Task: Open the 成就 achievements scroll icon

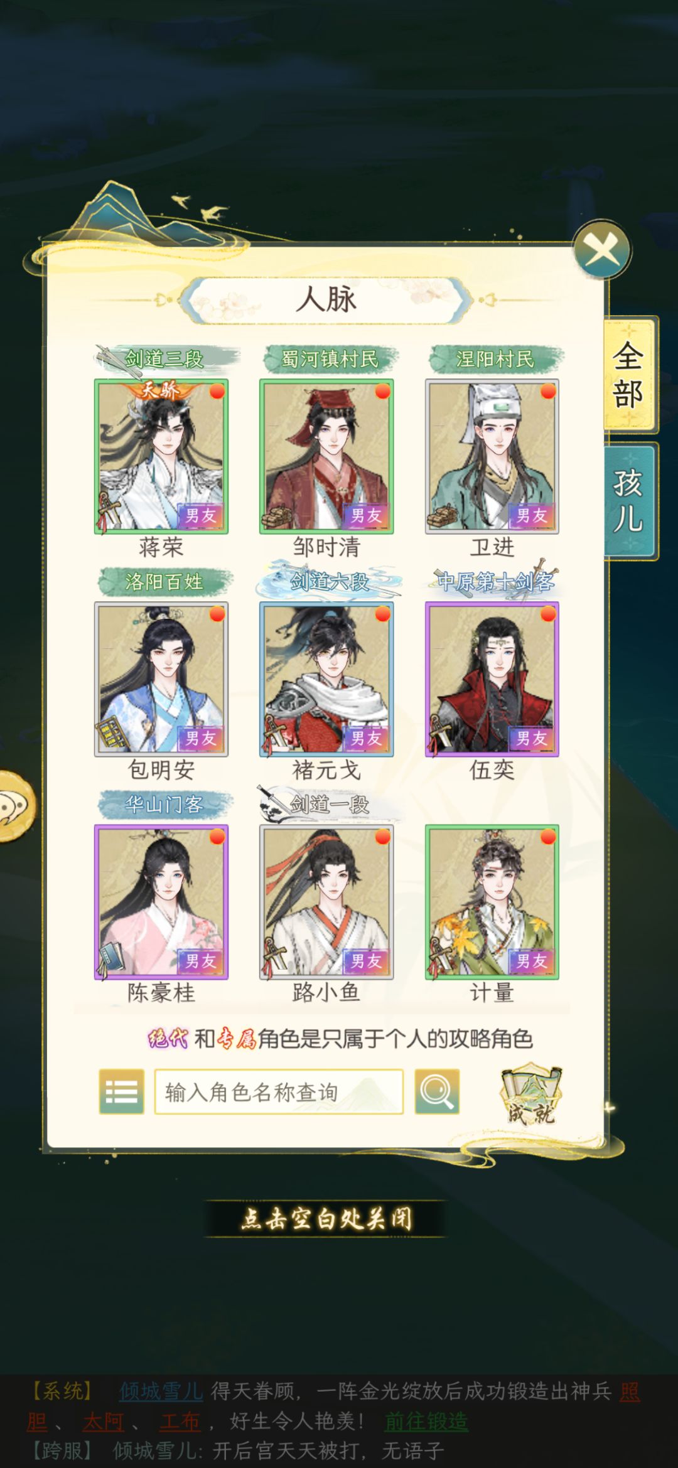Action: [x=531, y=1093]
